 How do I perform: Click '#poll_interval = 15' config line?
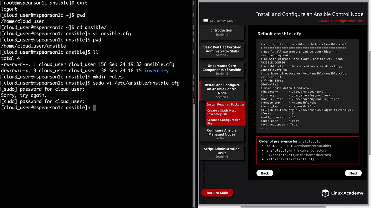coord(278,117)
